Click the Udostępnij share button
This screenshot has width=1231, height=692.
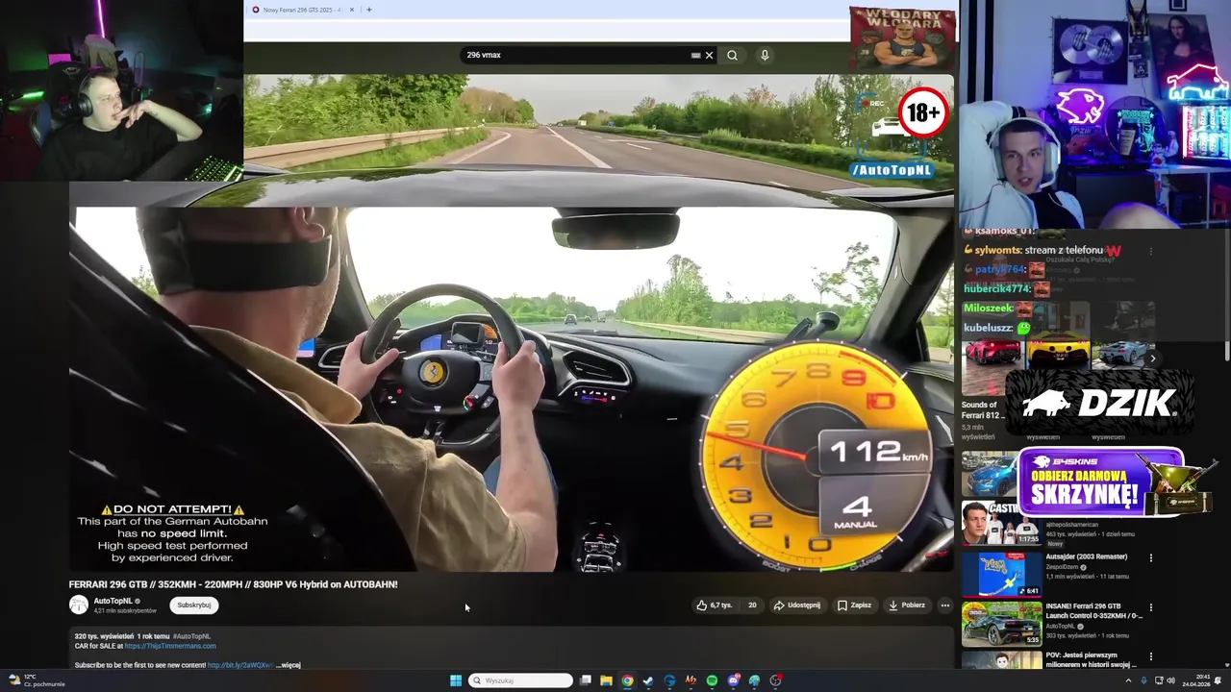pos(796,605)
